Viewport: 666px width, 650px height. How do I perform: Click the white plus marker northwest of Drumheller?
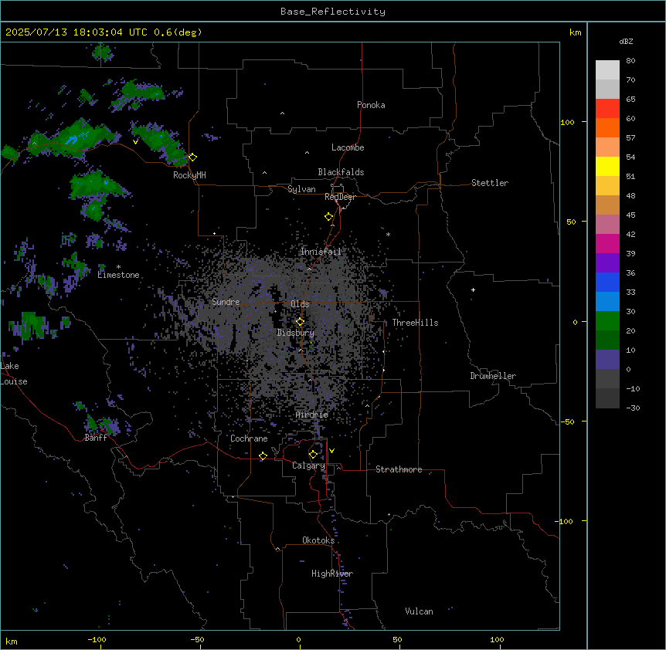coord(473,289)
